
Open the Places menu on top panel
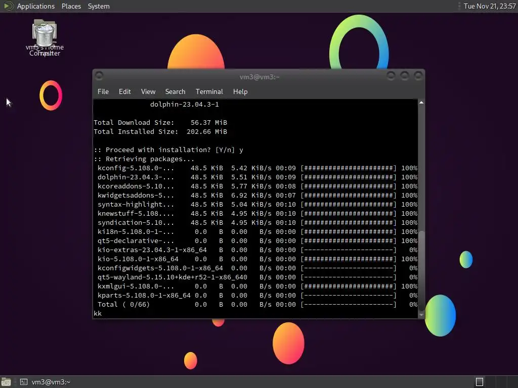coord(71,6)
